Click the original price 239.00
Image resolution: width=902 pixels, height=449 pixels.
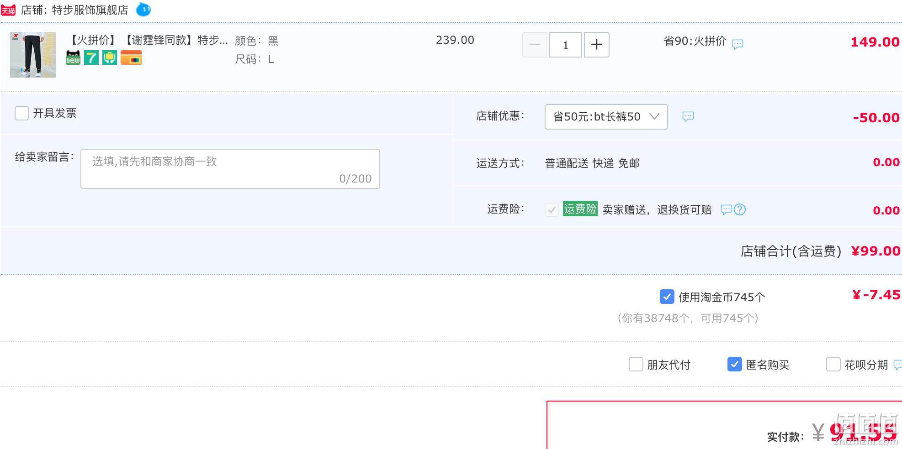(455, 40)
